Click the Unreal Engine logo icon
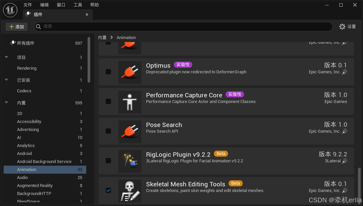Image resolution: width=363 pixels, height=206 pixels. [x=10, y=10]
